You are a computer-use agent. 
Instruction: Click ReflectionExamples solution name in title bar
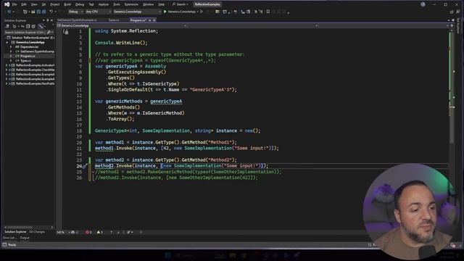pos(207,4)
